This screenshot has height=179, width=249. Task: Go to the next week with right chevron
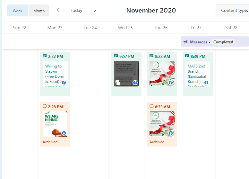point(95,11)
